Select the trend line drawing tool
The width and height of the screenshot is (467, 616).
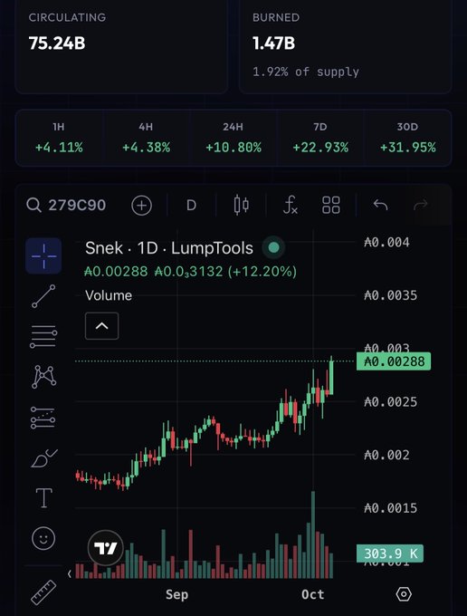(x=43, y=296)
